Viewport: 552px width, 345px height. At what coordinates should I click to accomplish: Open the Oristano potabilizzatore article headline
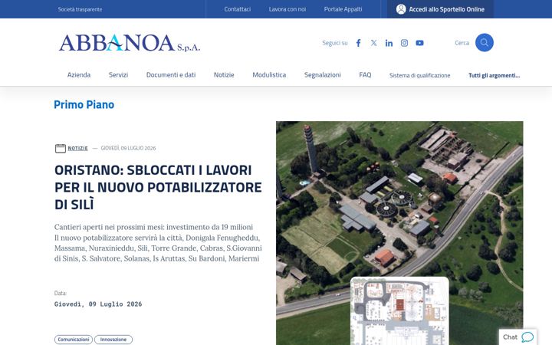(x=158, y=187)
